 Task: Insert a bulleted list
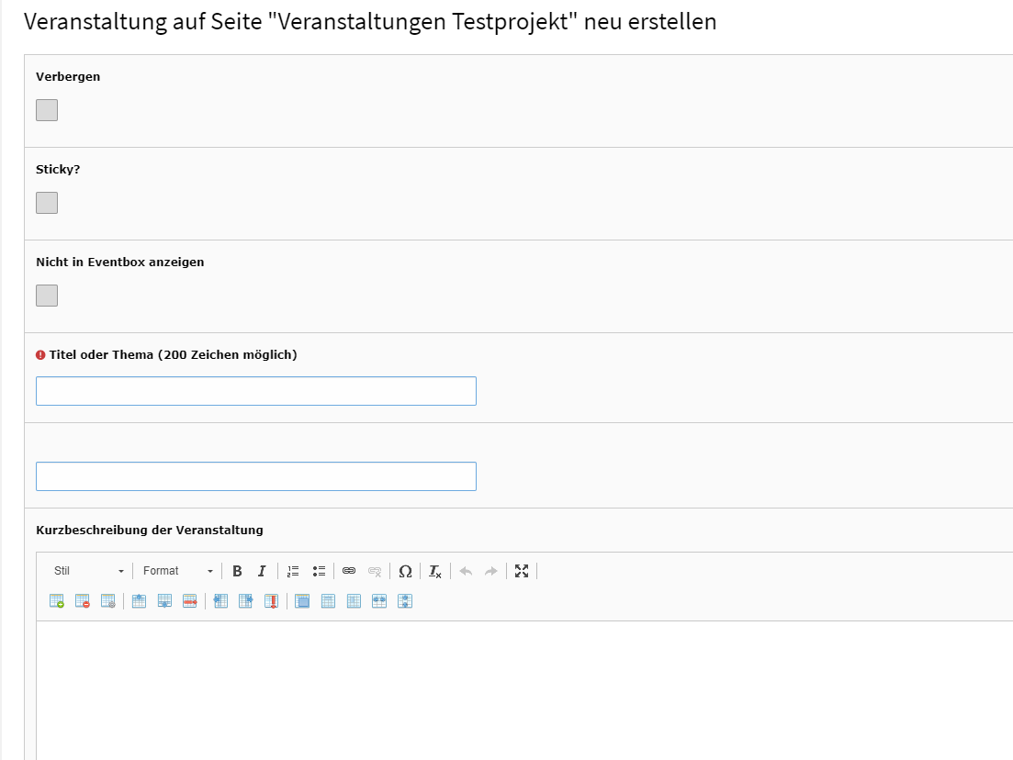[x=319, y=571]
